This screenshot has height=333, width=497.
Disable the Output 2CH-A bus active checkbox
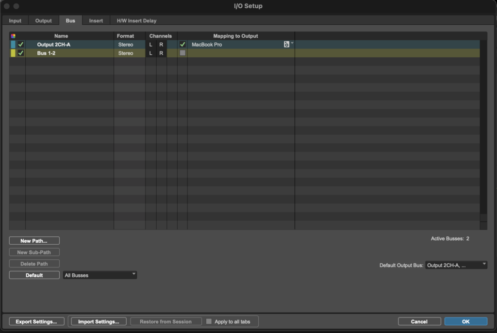pyautogui.click(x=21, y=45)
